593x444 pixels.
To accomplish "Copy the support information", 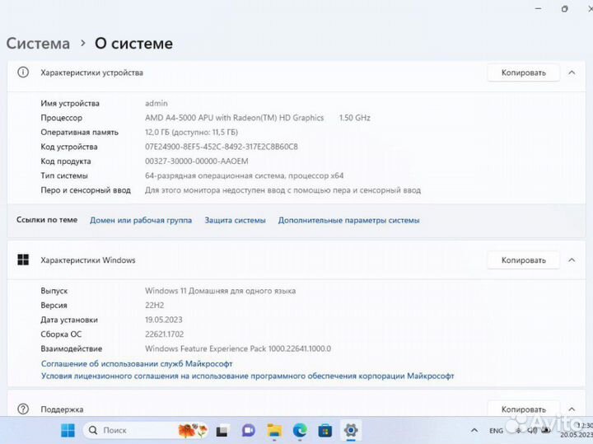I will pyautogui.click(x=524, y=409).
